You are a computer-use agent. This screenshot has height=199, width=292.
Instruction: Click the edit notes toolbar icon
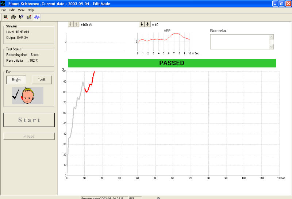pos(29,17)
